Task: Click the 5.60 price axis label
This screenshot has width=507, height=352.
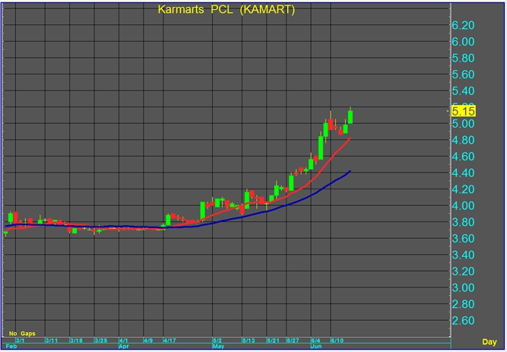Action: 463,75
